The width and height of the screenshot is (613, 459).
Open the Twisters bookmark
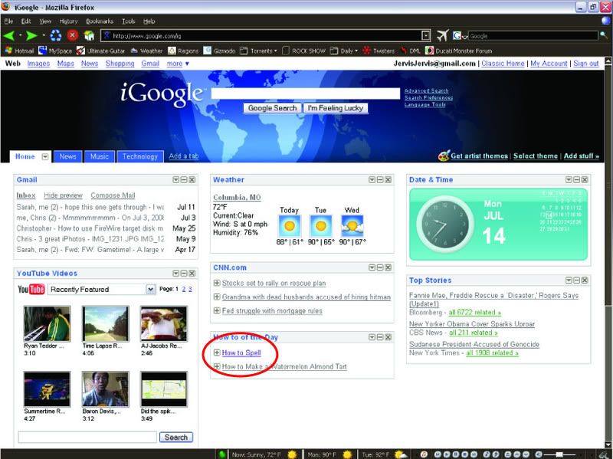pyautogui.click(x=379, y=51)
